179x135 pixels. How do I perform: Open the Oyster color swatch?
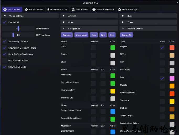pyautogui.click(x=113, y=55)
